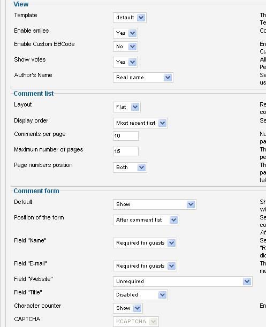Open Enable Custom BBCode dropdown
Viewport: 266px width, 327px height.
tap(125, 47)
